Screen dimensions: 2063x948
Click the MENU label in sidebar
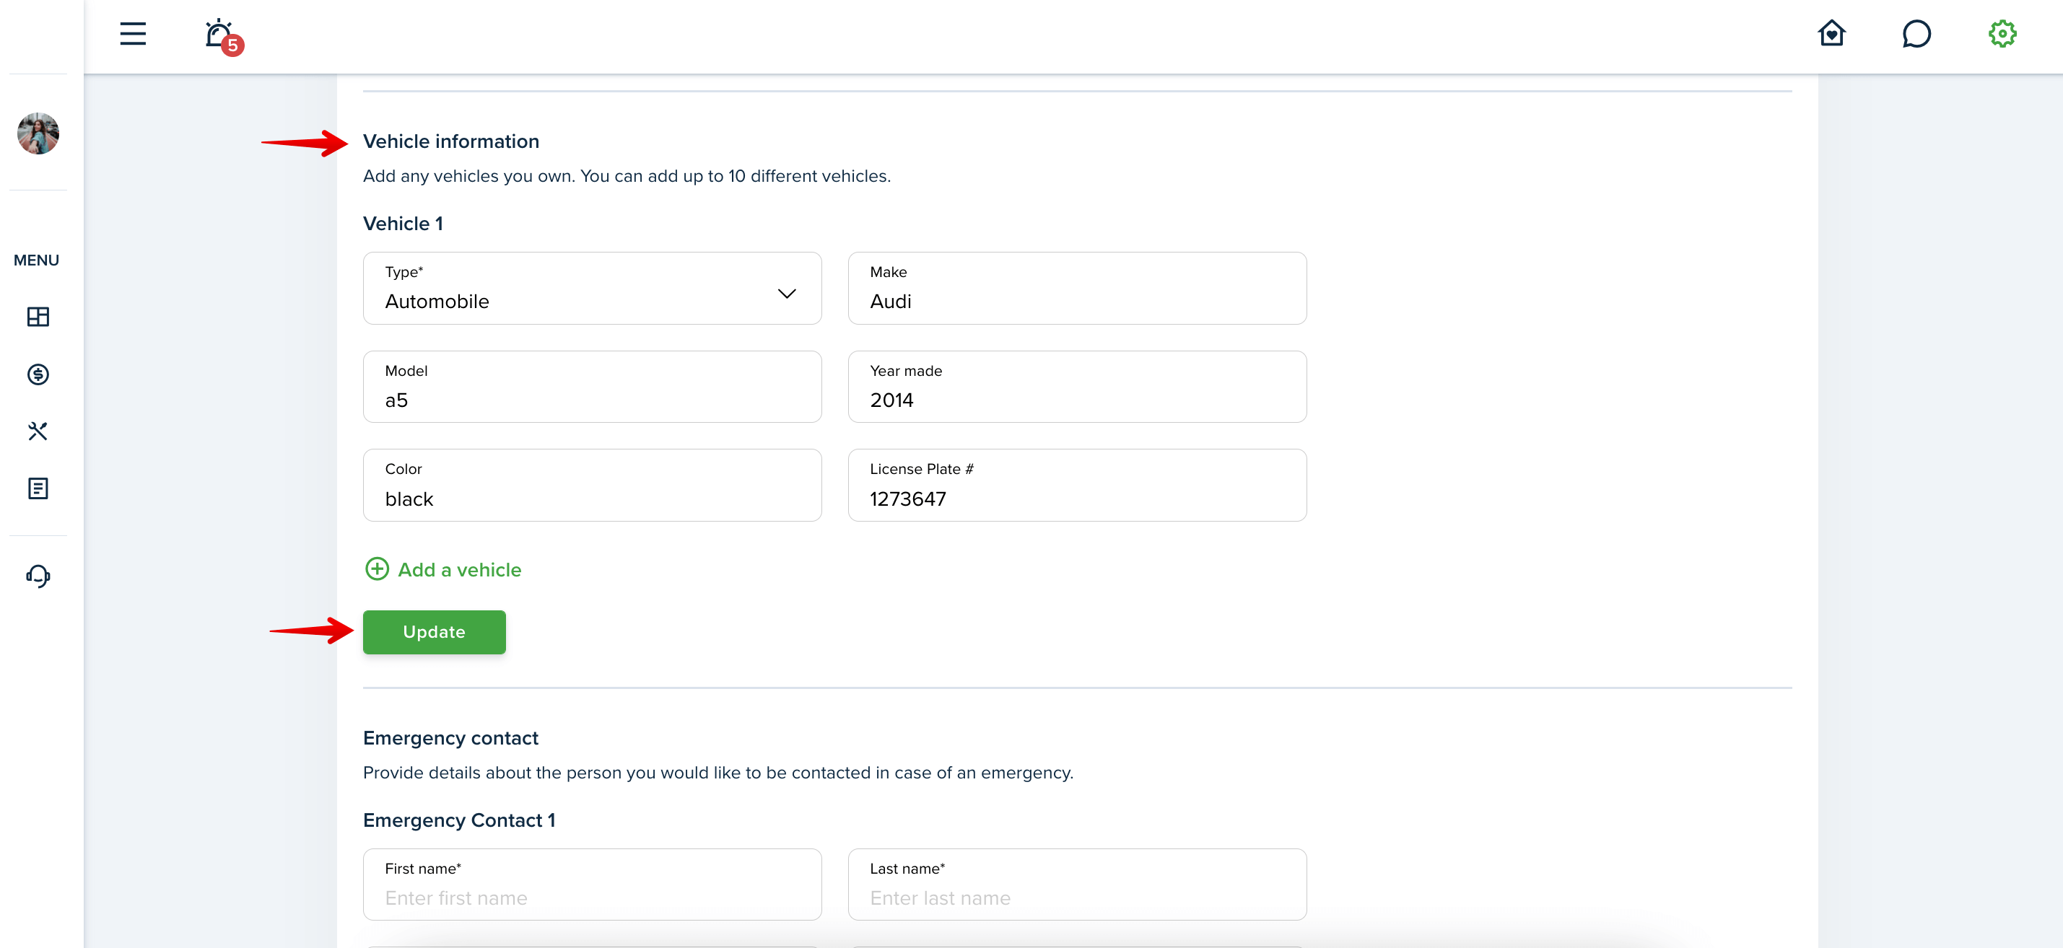[37, 260]
